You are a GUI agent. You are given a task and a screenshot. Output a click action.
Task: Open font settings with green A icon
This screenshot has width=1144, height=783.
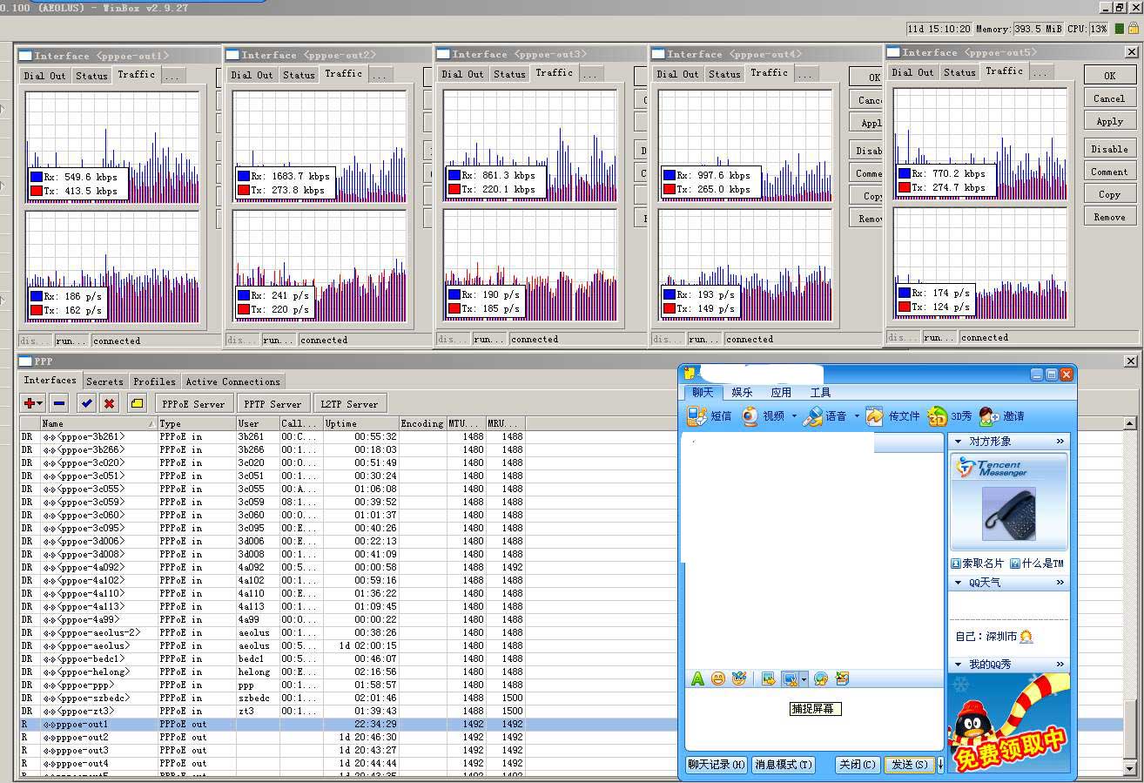[x=697, y=678]
